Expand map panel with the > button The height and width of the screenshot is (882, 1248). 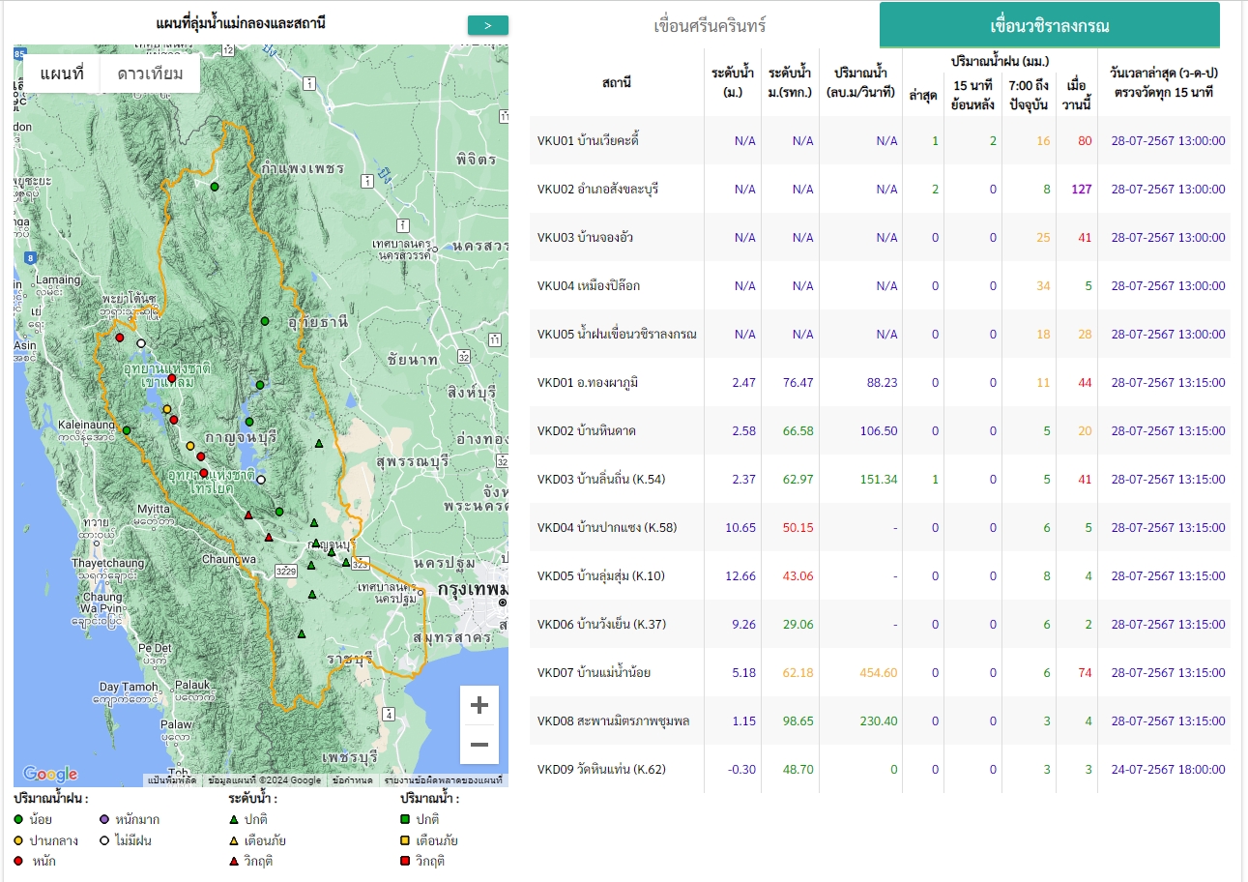(x=487, y=25)
